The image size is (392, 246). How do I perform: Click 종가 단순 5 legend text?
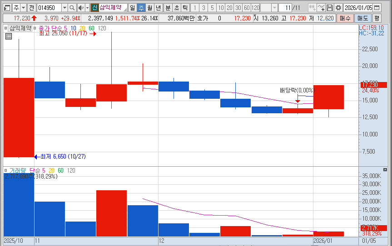pos(53,28)
